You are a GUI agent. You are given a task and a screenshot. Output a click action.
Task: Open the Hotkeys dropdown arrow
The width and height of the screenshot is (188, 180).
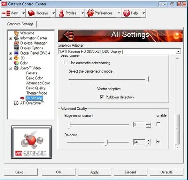[54, 13]
